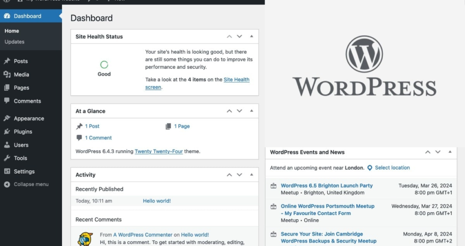The height and width of the screenshot is (246, 465).
Task: Open Hello world! link in recent comment
Action: [195, 235]
